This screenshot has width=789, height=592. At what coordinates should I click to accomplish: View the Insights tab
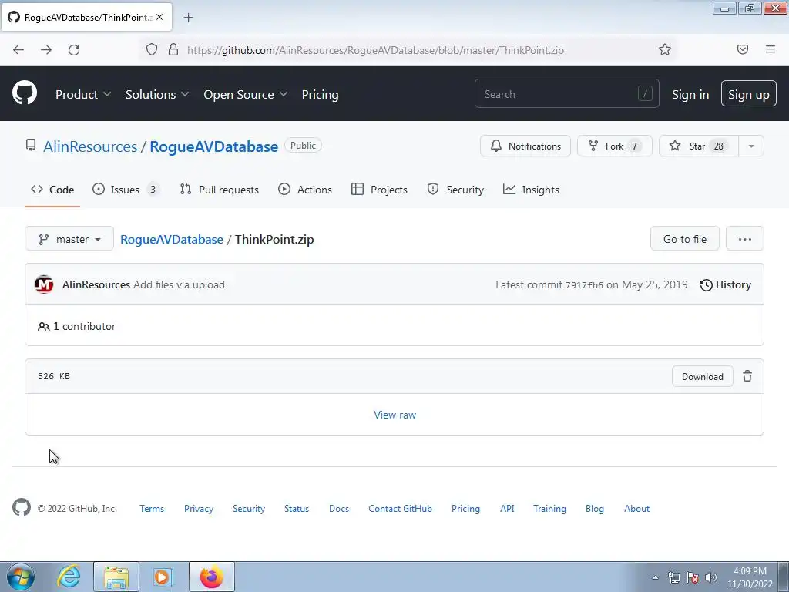[x=531, y=190]
